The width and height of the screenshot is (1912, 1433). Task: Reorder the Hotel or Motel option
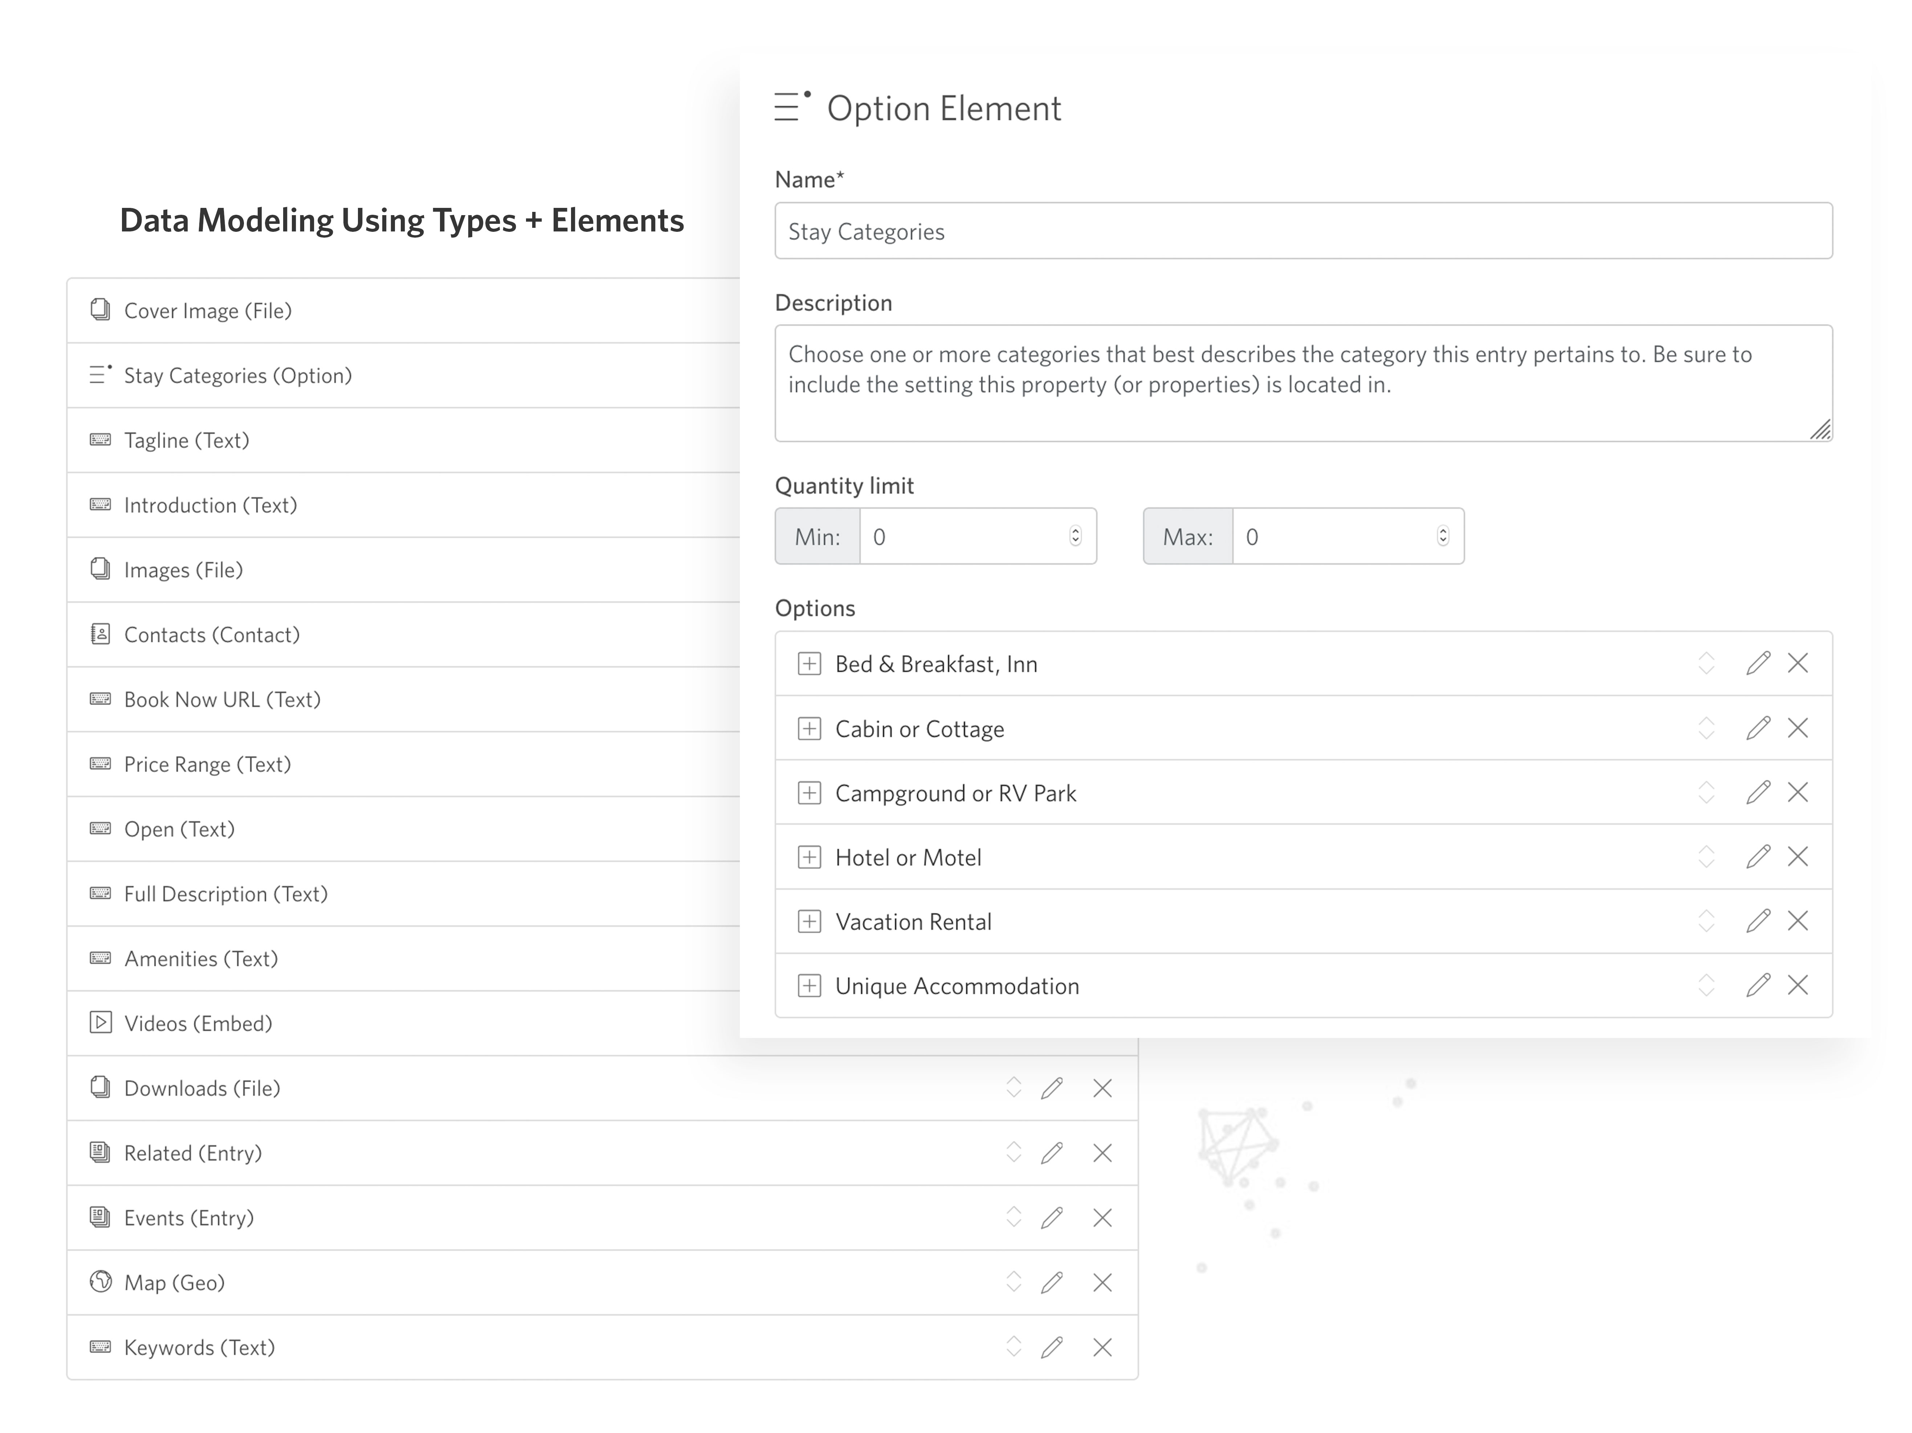point(1706,857)
